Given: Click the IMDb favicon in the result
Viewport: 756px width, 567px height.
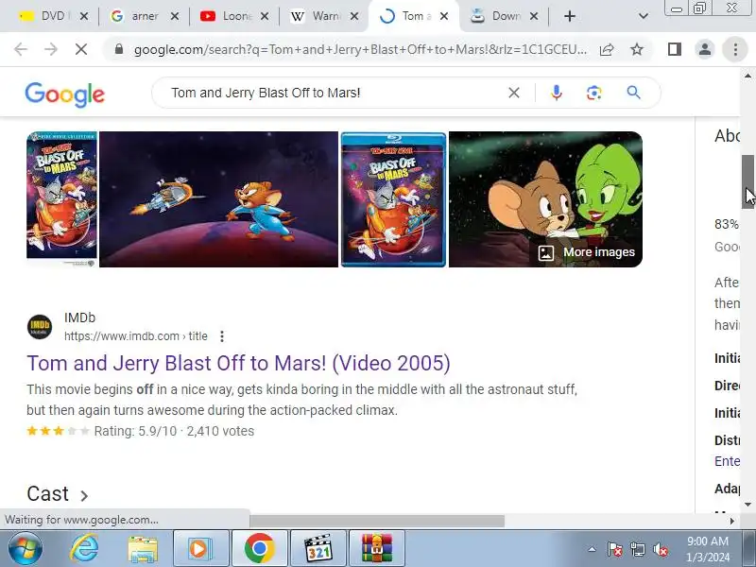Looking at the screenshot, I should coord(40,327).
